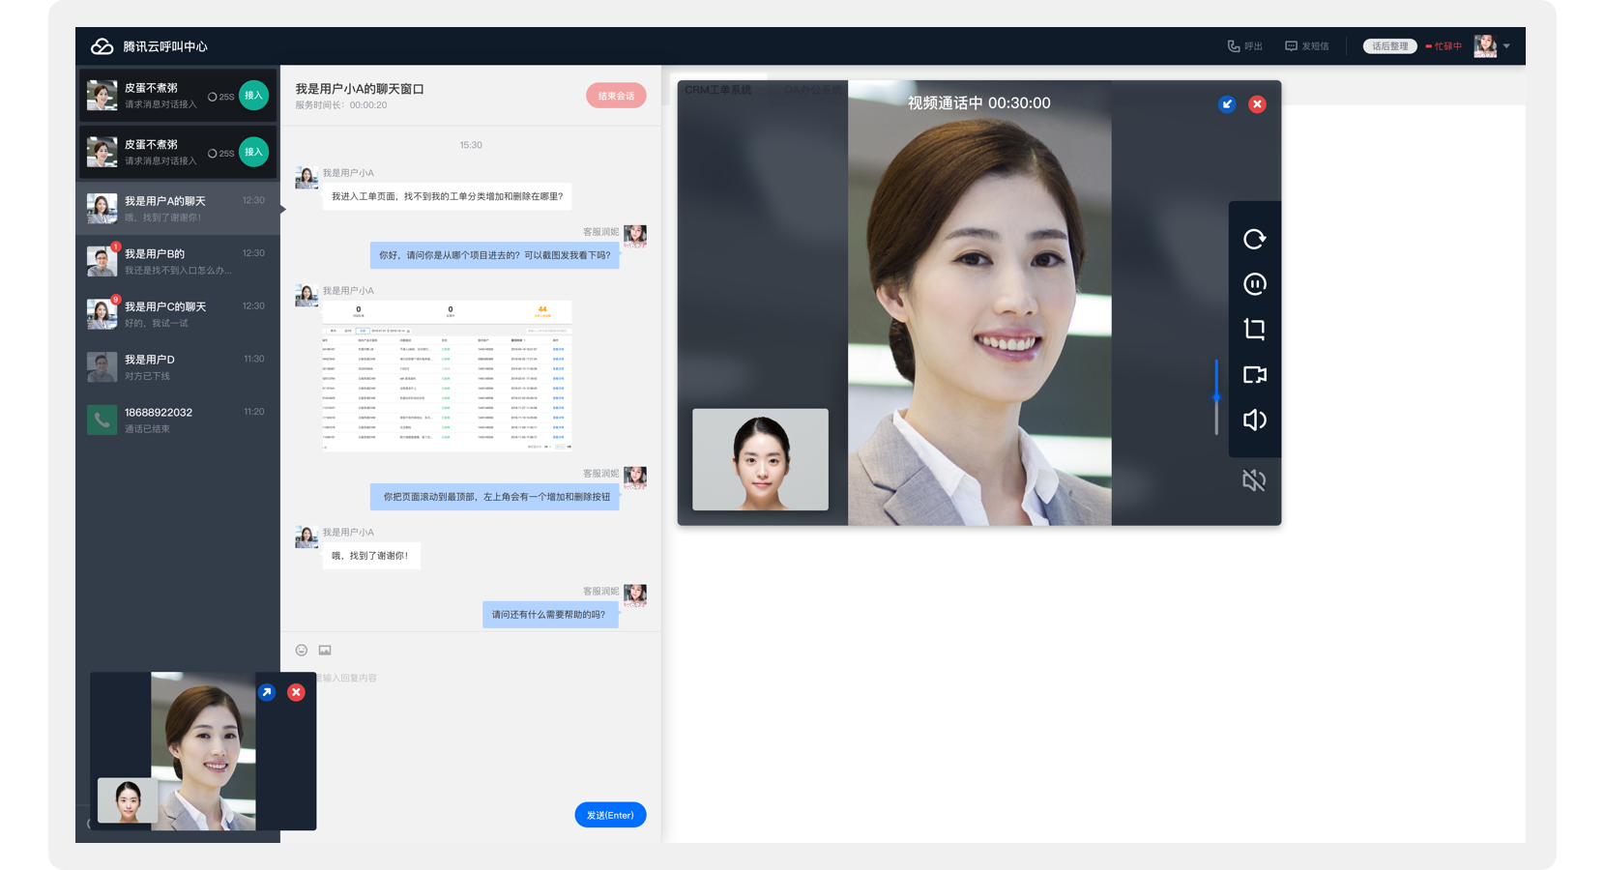Screen dimensions: 1605x870
Task: Accept second 皮蛋不煮粥 request with 接入
Action: (253, 152)
